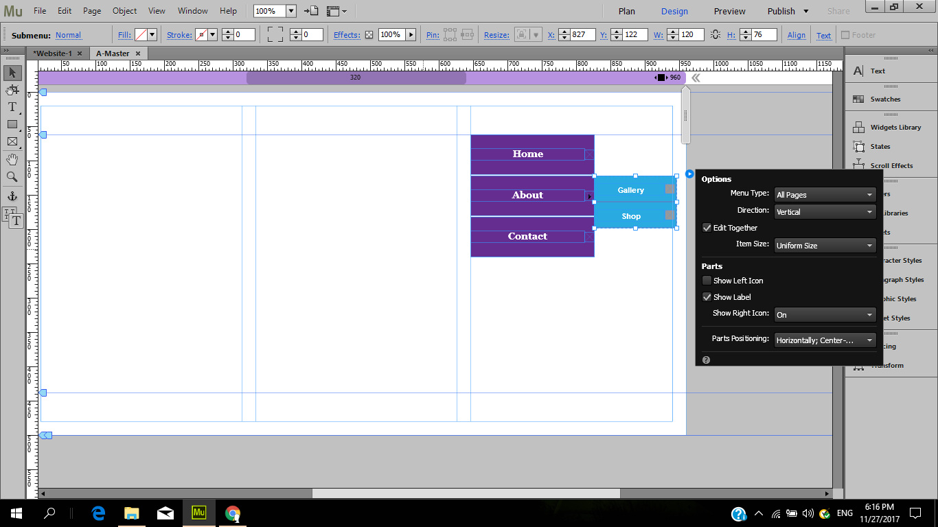Screen dimensions: 938x527
Task: Click the help question mark in Options panel
Action: coord(706,360)
